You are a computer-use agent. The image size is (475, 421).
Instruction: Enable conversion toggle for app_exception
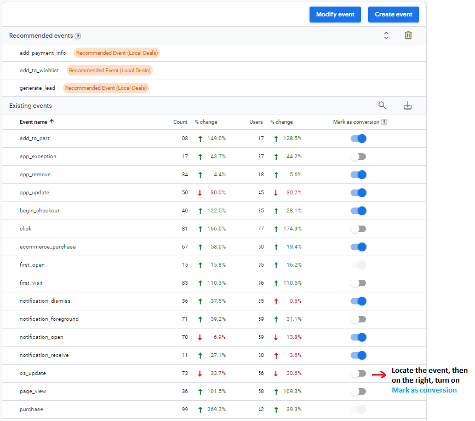click(x=358, y=157)
